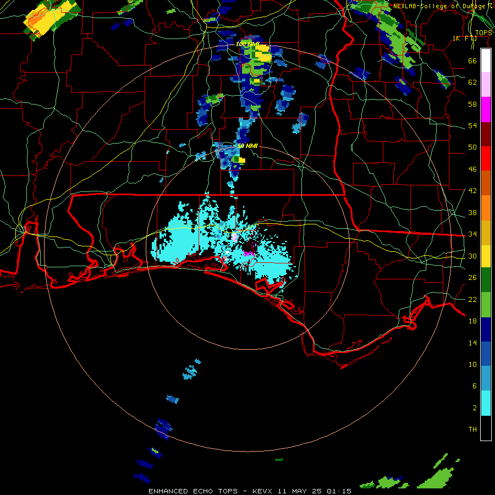Select the dark red scale swatch
This screenshot has height=495, width=495.
(486, 134)
